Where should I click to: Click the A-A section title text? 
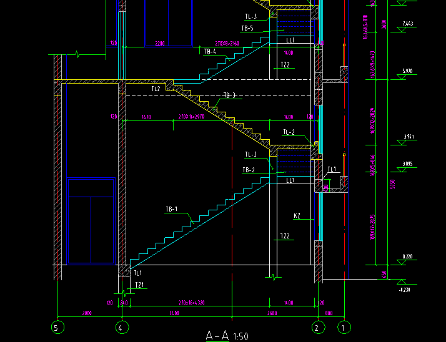pyautogui.click(x=218, y=336)
